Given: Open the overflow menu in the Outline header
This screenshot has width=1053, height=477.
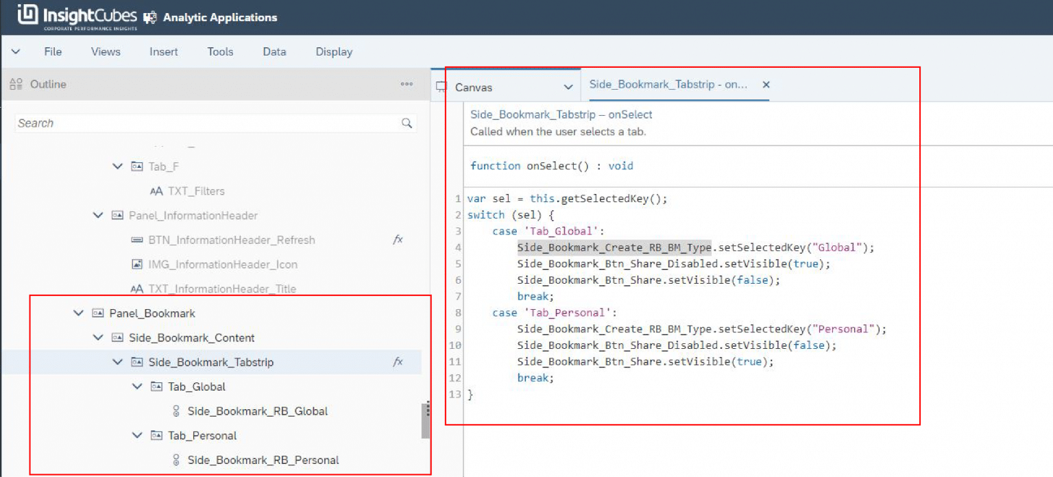Looking at the screenshot, I should pyautogui.click(x=407, y=84).
